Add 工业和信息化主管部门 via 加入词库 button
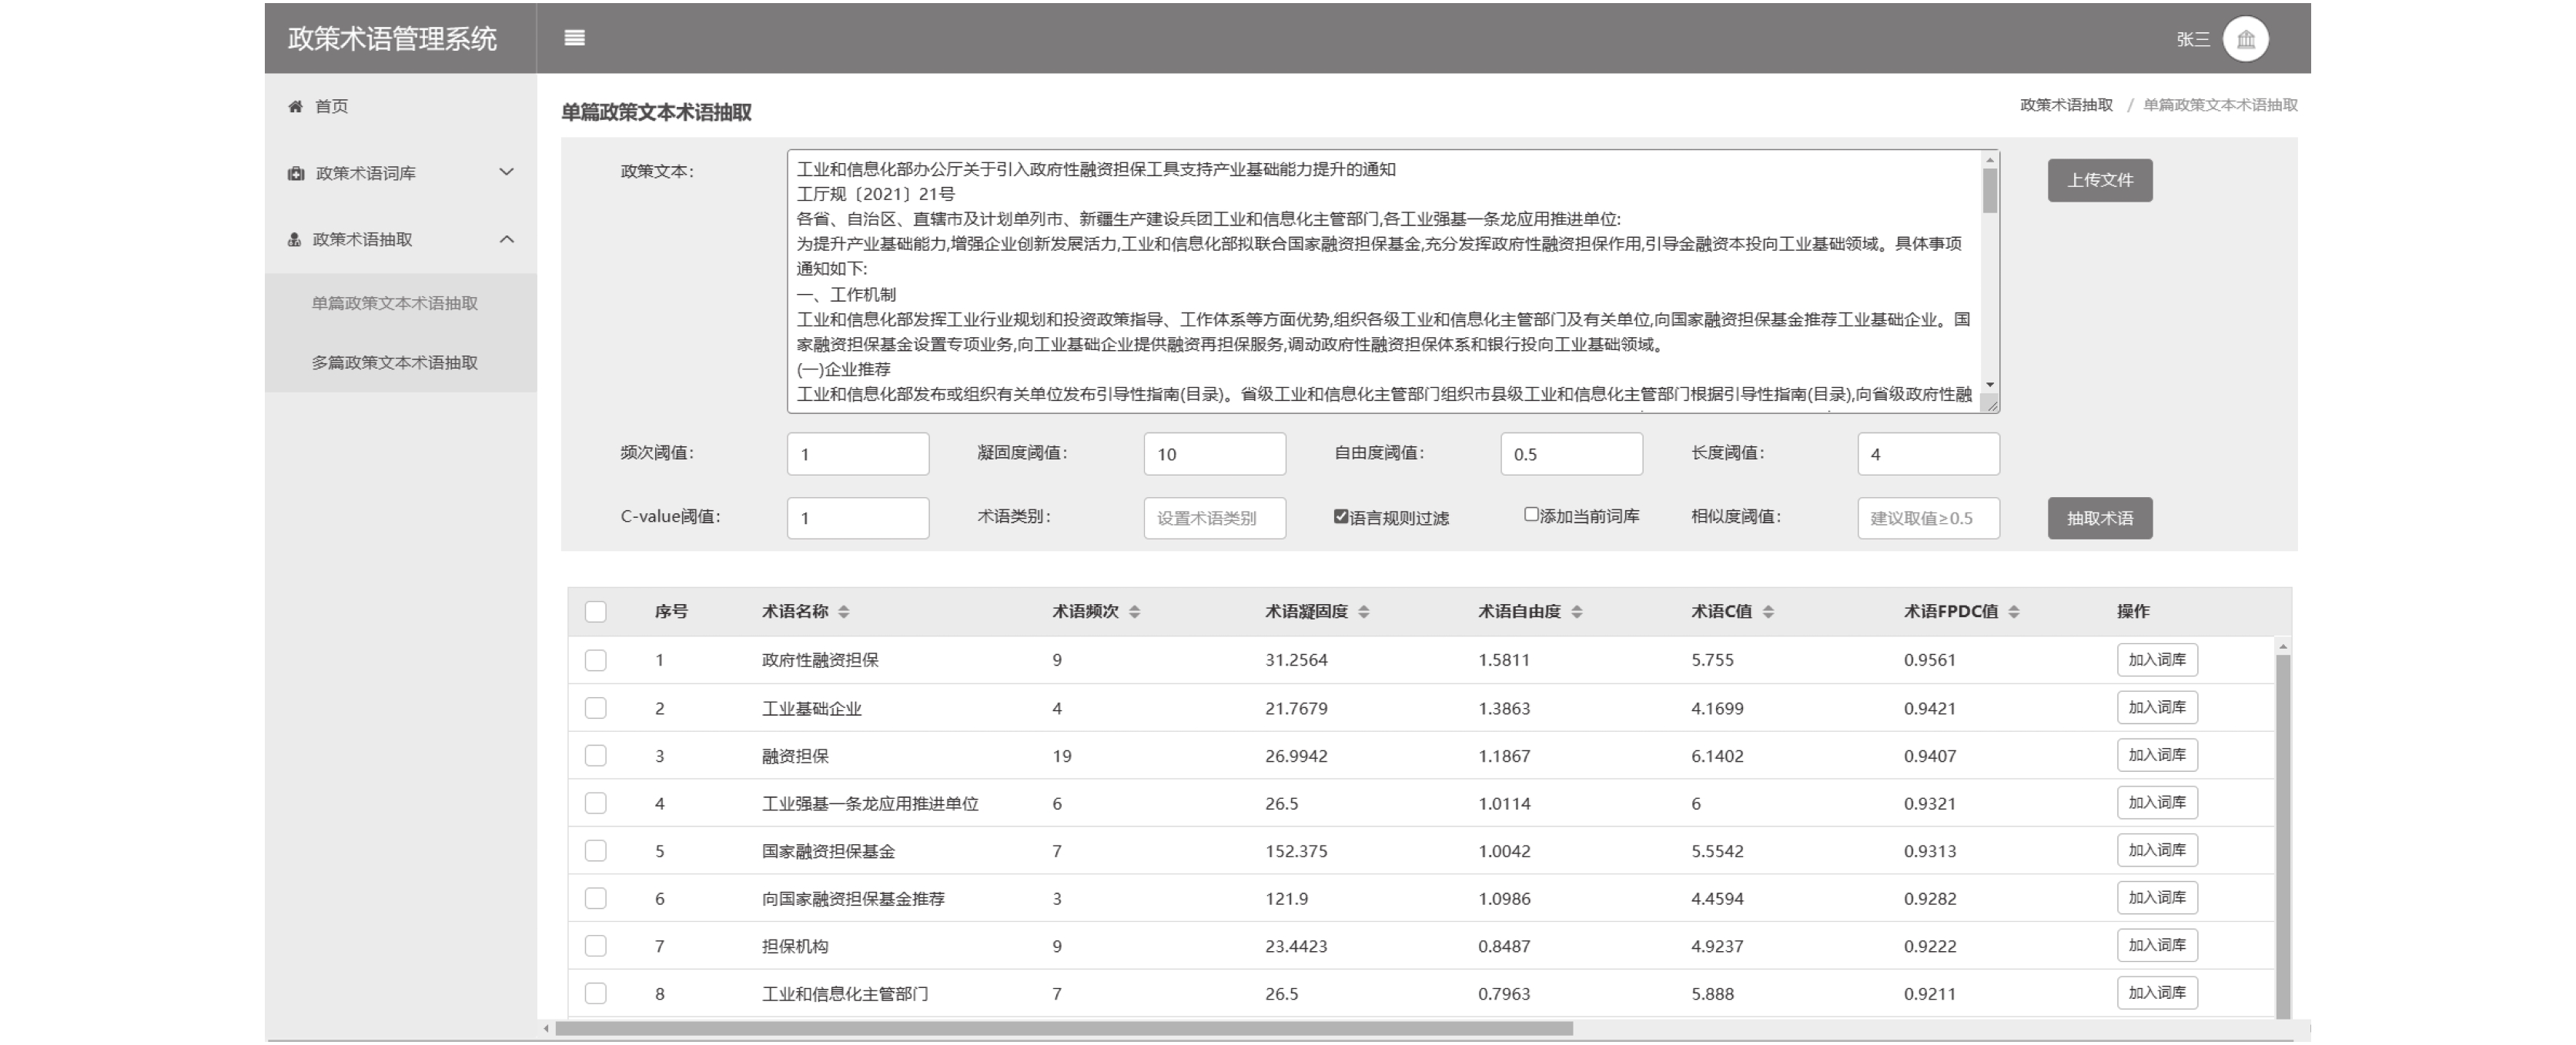This screenshot has width=2576, height=1045. 2157,993
